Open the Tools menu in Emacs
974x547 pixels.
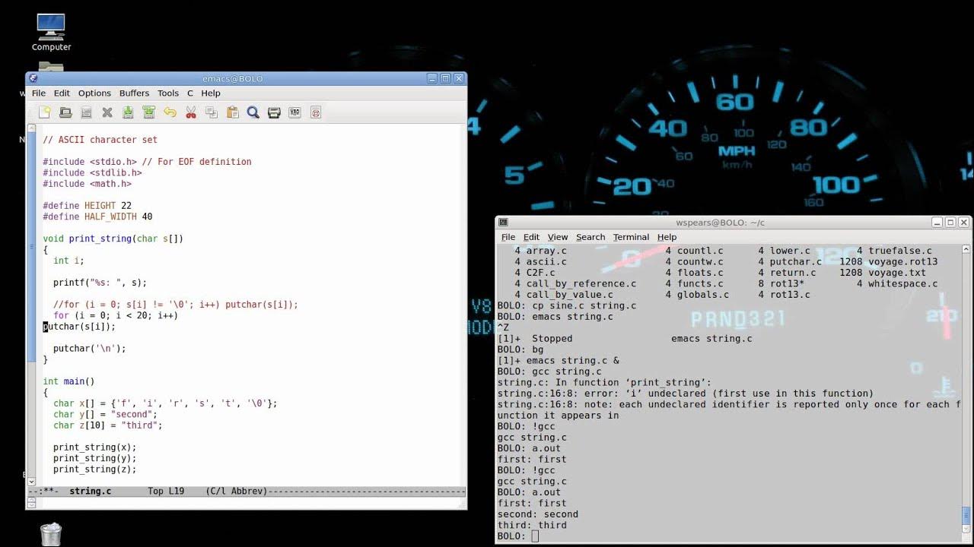pos(168,93)
